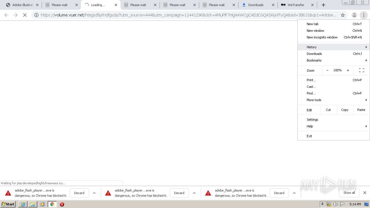Click red Opera-style icon in taskbar
The image size is (370, 208).
point(62,204)
